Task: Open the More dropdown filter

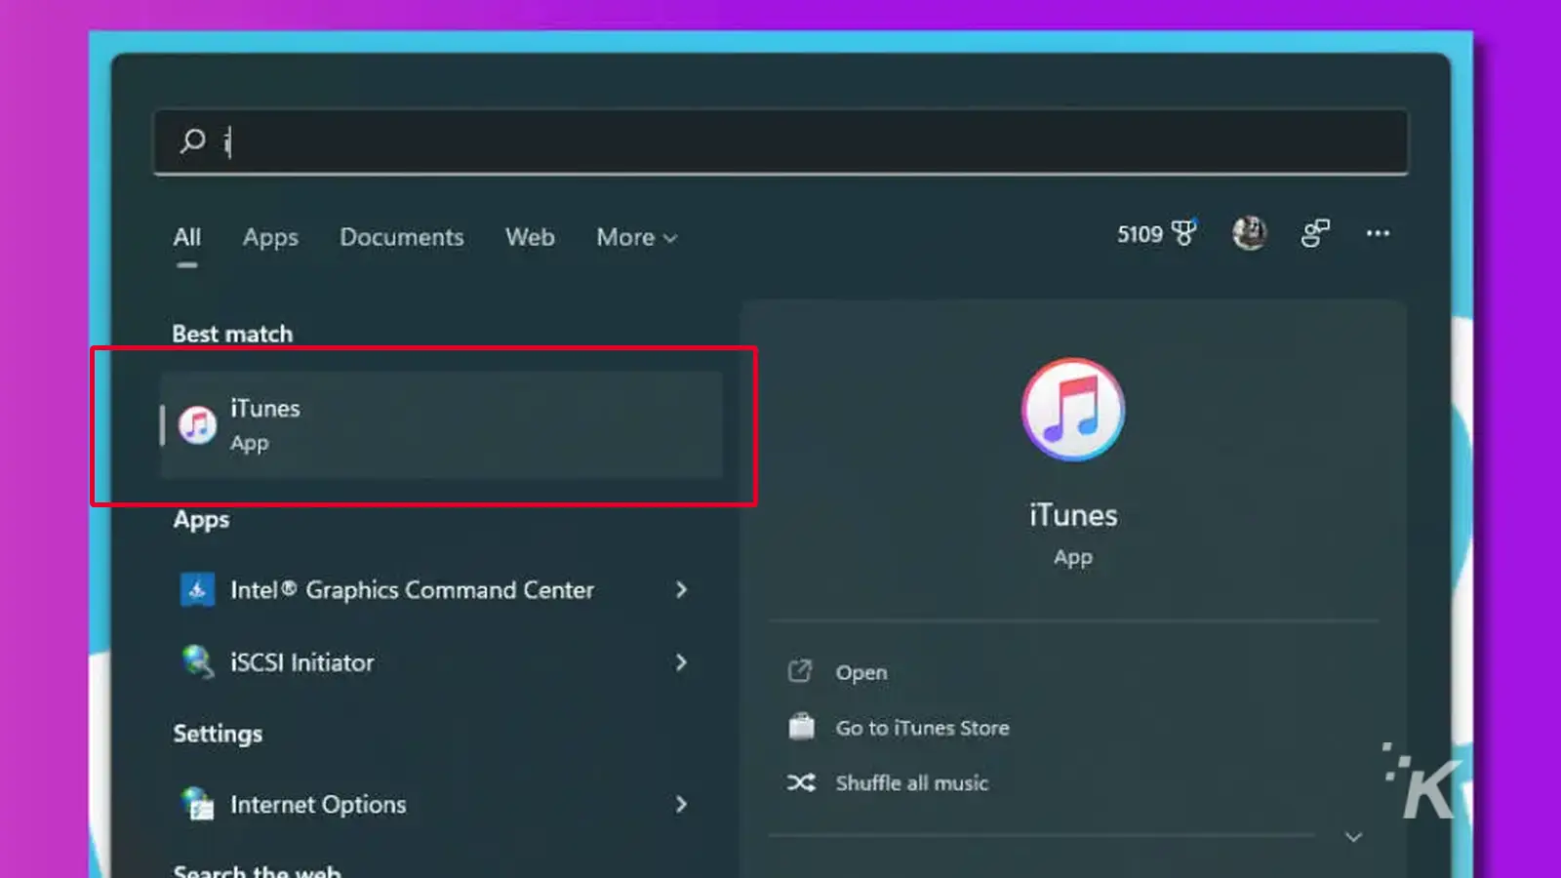Action: [636, 237]
